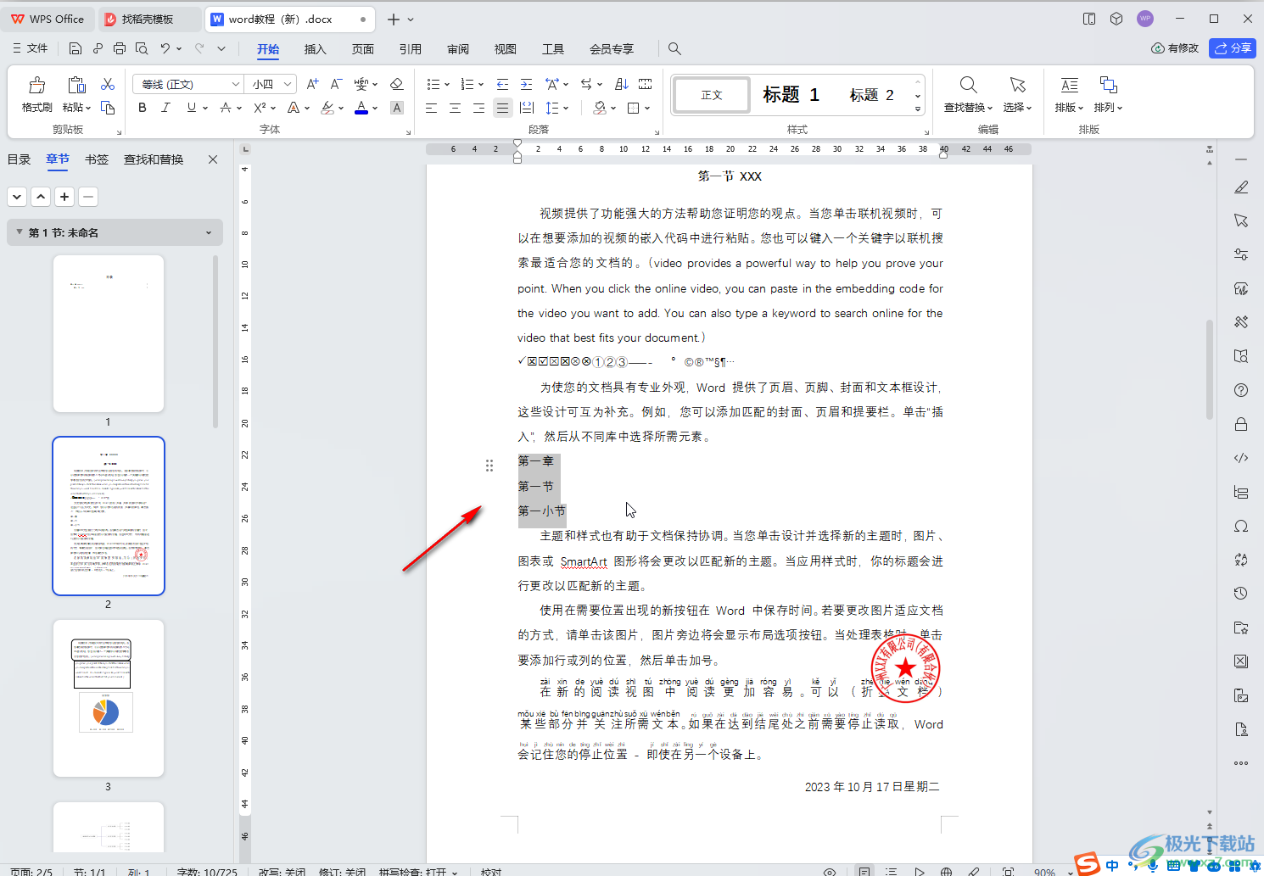Select page 1 thumbnail
Image resolution: width=1264 pixels, height=876 pixels.
108,333
